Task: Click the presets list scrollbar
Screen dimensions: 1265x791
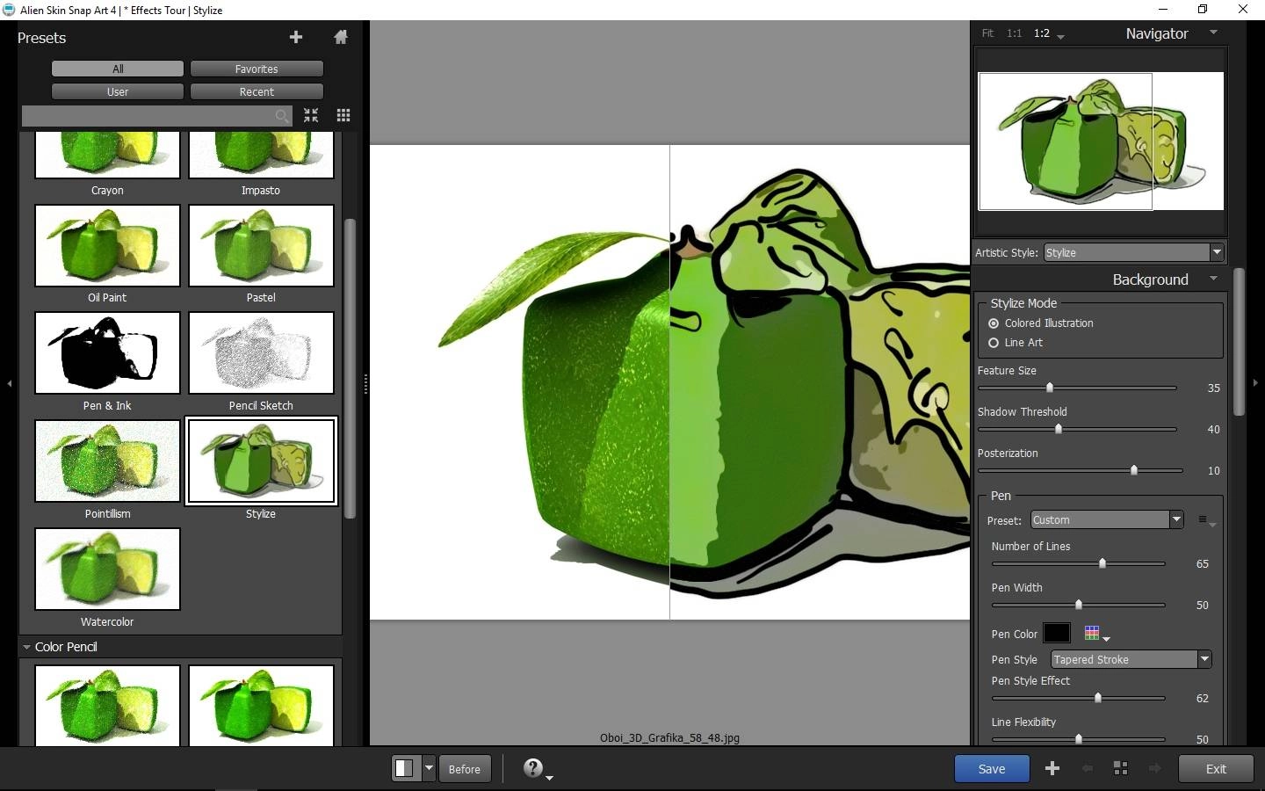Action: point(350,369)
